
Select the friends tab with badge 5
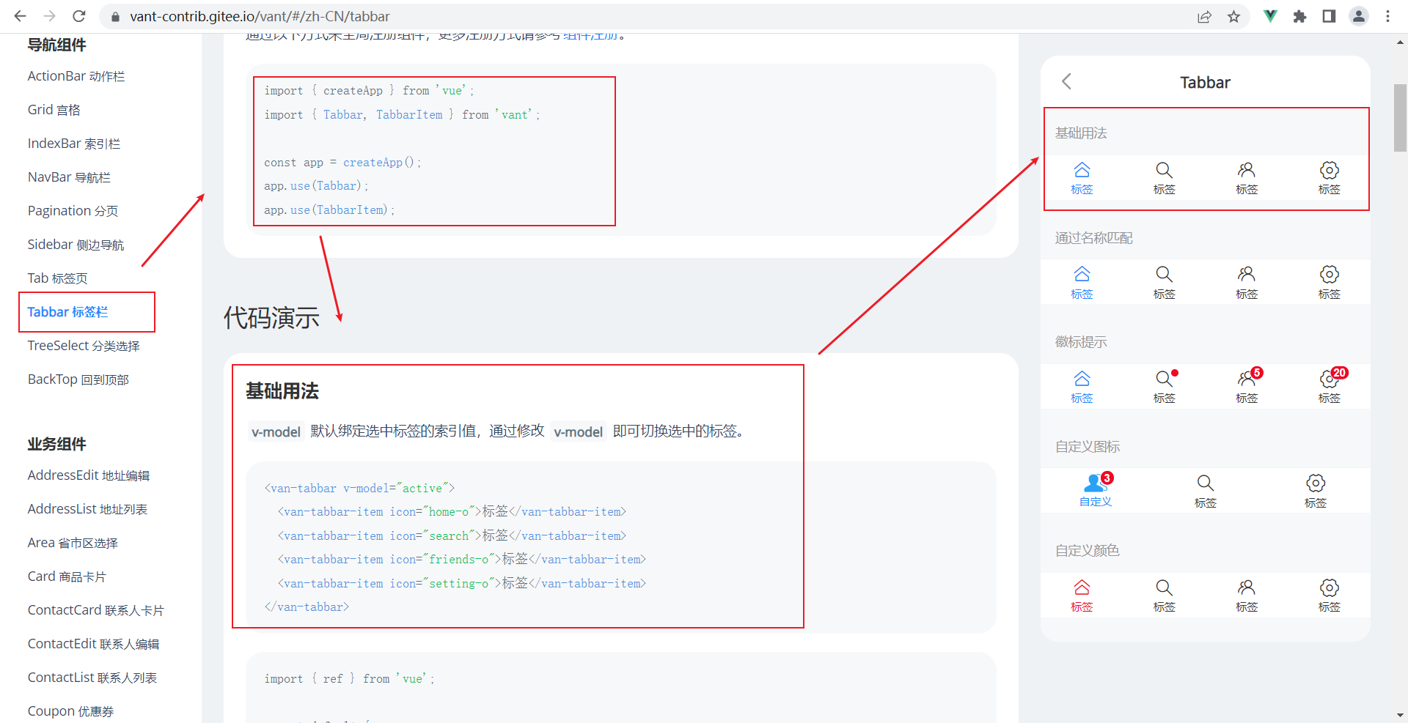1247,387
